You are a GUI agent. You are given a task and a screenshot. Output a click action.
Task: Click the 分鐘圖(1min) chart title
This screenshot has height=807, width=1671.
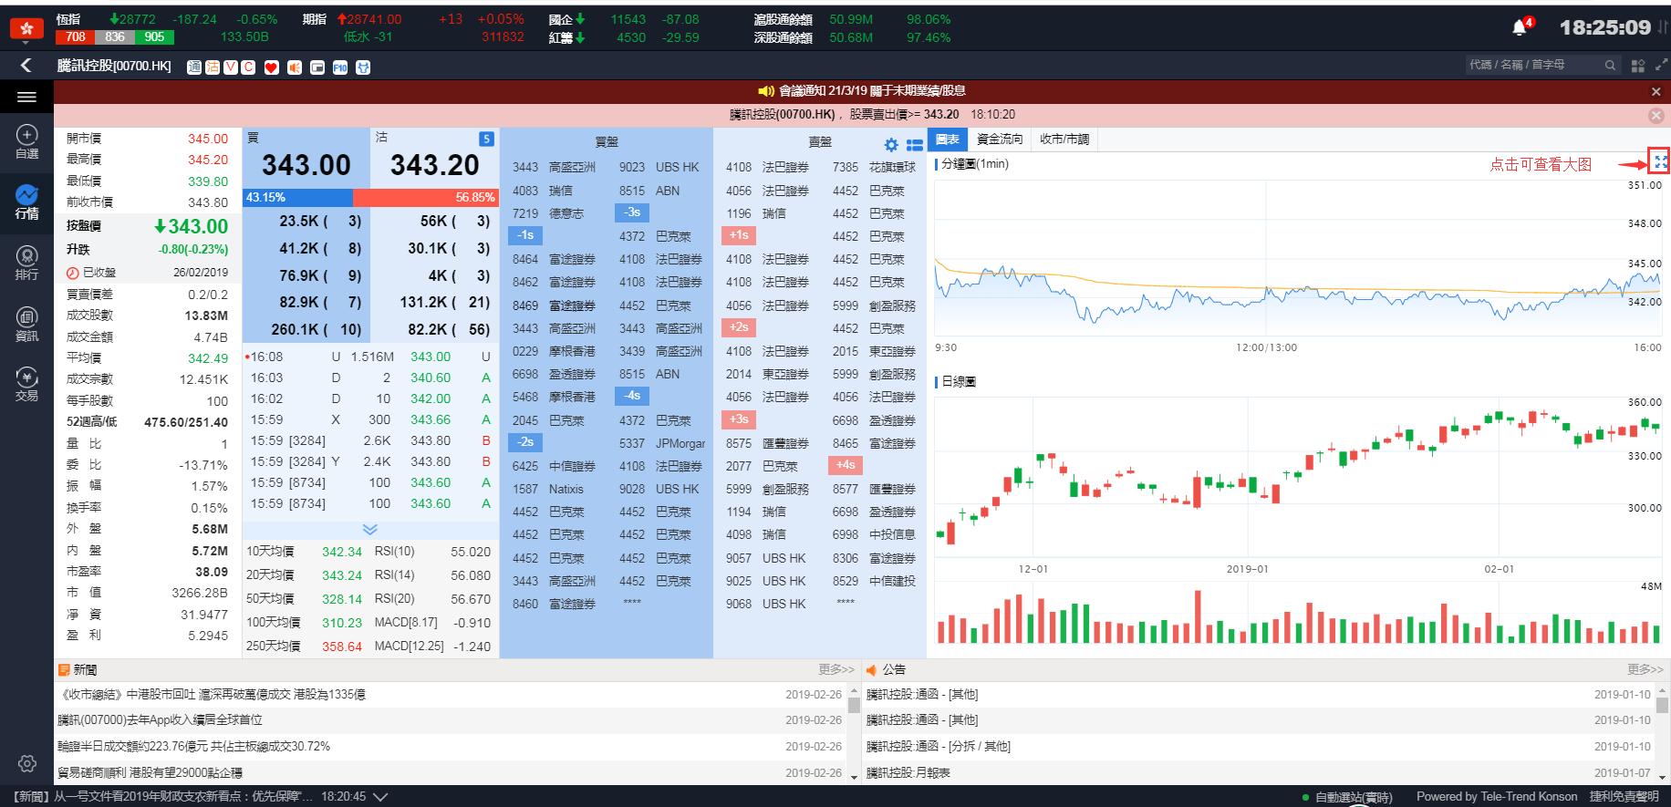click(974, 164)
